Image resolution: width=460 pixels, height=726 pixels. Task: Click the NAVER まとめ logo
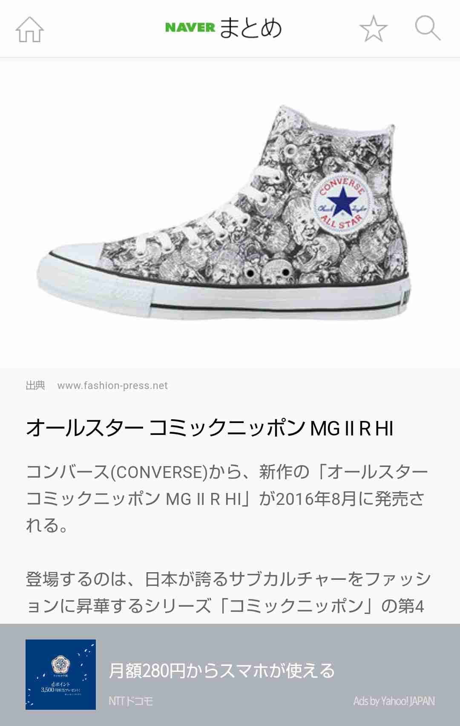tap(224, 28)
